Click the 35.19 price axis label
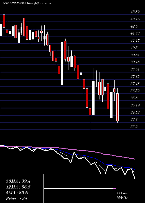Viewport: 145px width, 203px height. tap(135, 105)
